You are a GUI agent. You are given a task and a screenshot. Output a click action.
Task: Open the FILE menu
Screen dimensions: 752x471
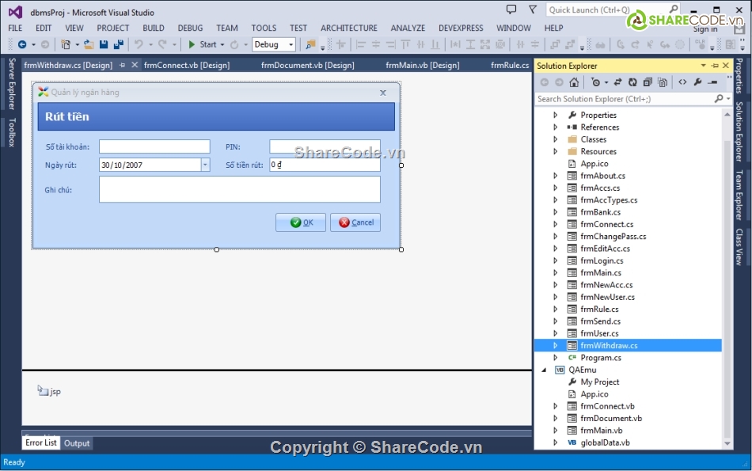(x=15, y=28)
